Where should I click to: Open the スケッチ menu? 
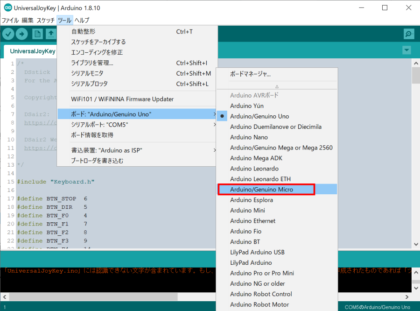point(46,20)
